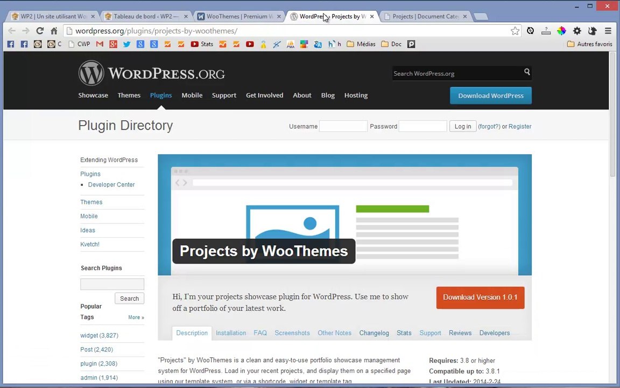Select the Developers plugin tab
Image resolution: width=620 pixels, height=388 pixels.
[x=495, y=333]
